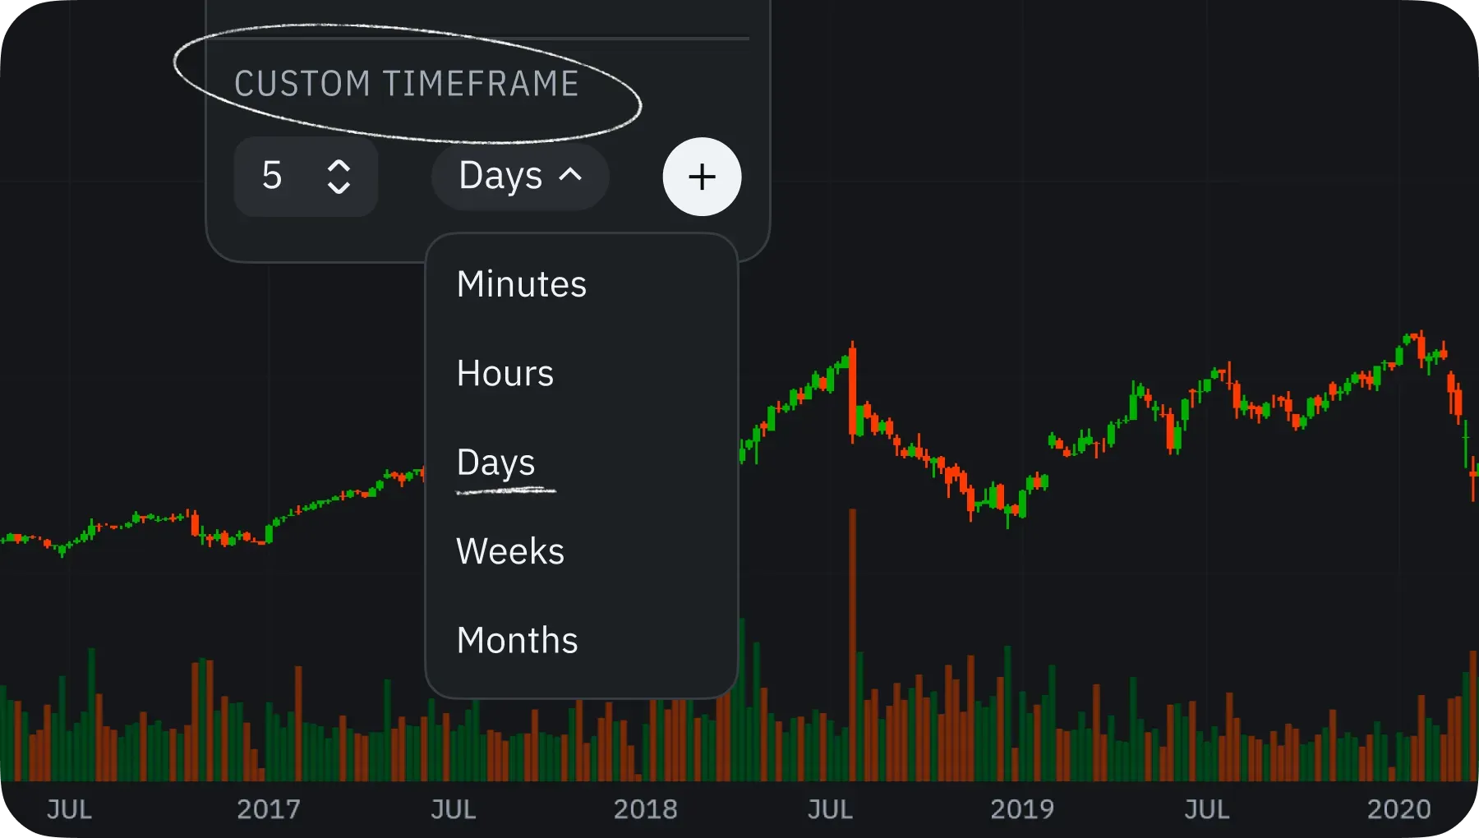Collapse the Days unit dropdown
Image resolution: width=1479 pixels, height=838 pixels.
tap(520, 176)
